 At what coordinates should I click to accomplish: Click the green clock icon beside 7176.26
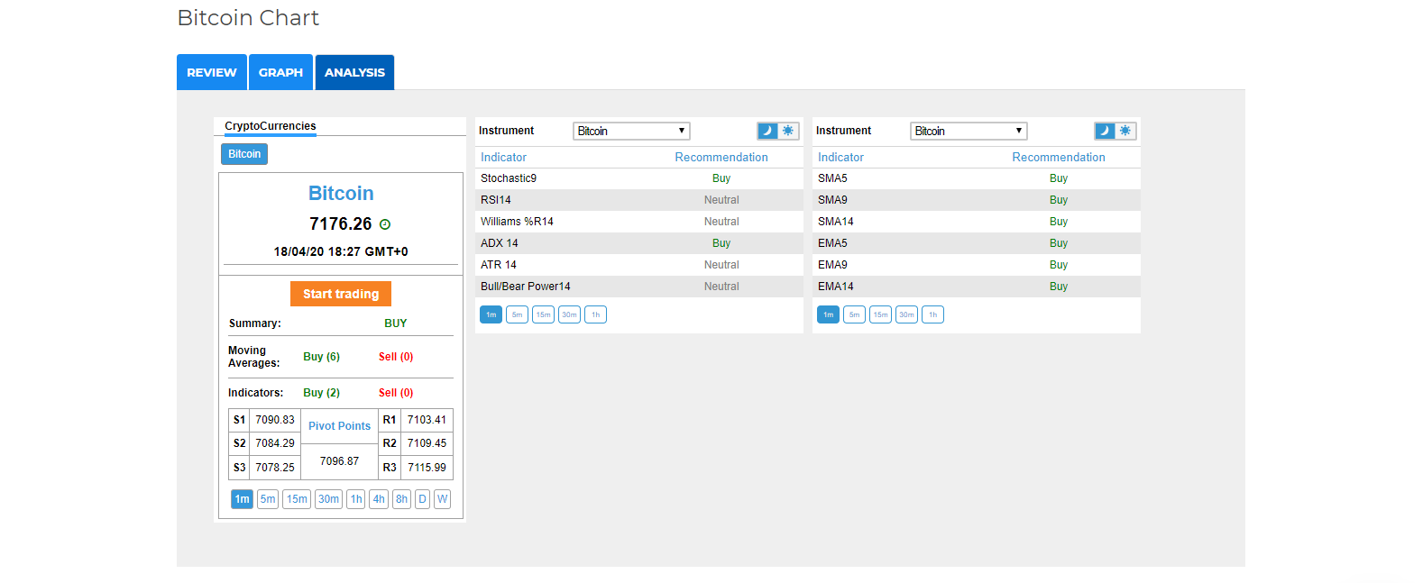(x=385, y=224)
